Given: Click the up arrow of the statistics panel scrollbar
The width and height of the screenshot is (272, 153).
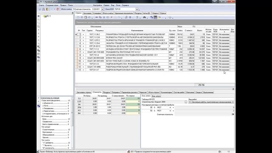Looking at the screenshot, I should tap(72, 98).
